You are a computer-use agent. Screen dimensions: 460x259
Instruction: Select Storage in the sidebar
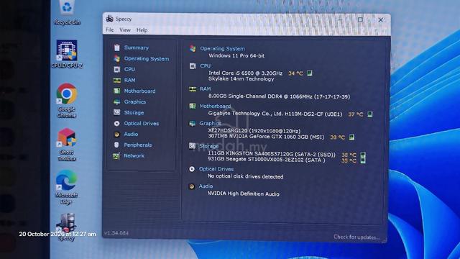tap(134, 112)
